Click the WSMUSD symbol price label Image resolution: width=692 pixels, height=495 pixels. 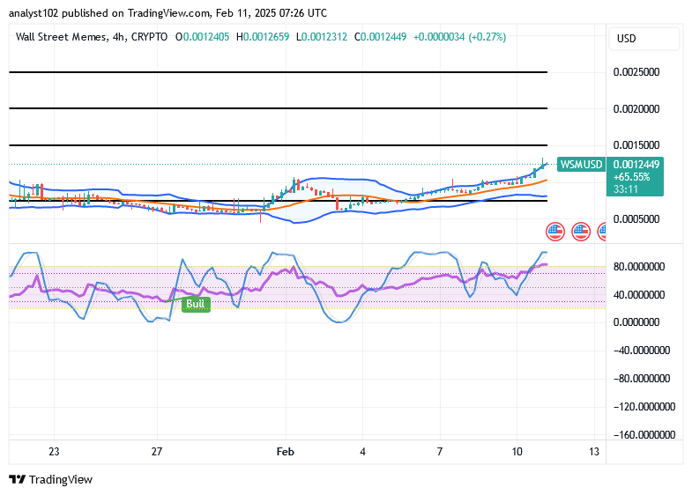[x=581, y=165]
